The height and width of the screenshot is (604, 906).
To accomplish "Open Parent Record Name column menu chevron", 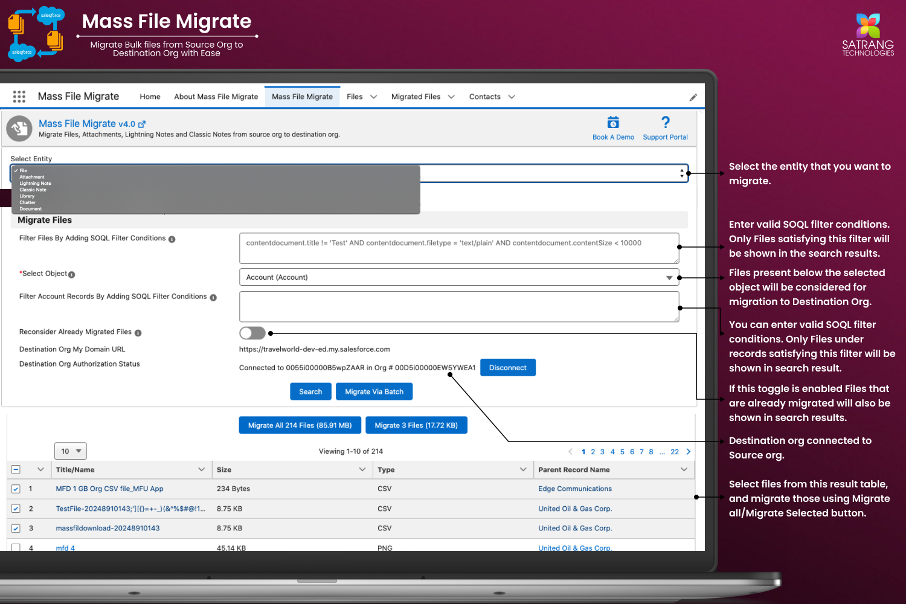I will pos(684,469).
